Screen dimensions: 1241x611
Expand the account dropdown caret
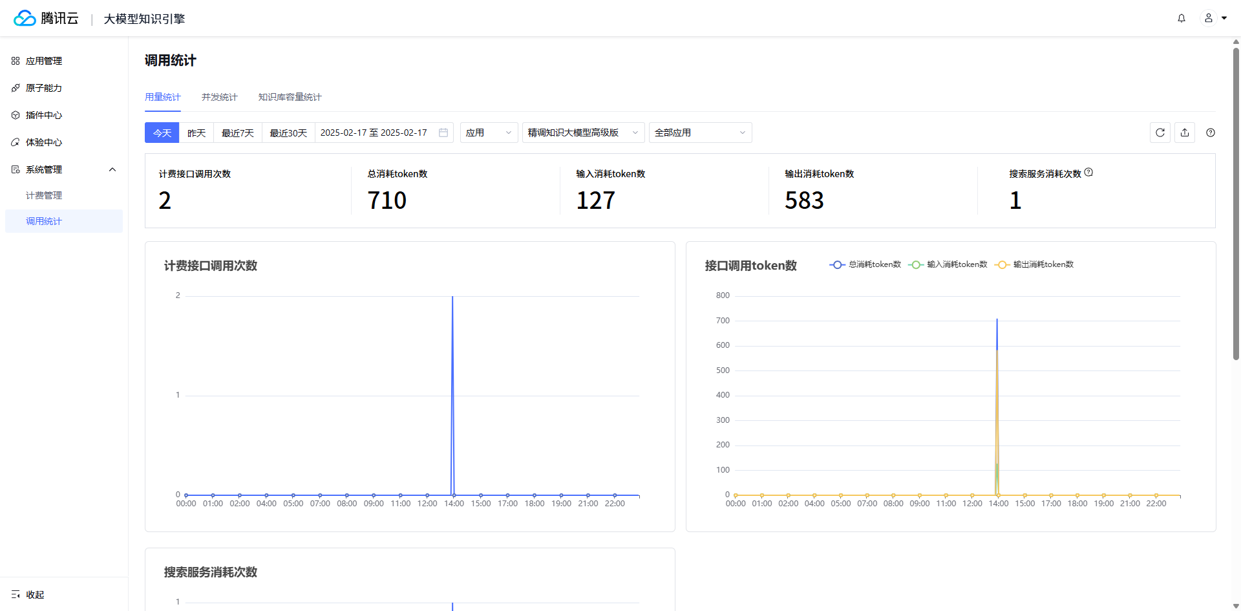click(1224, 18)
